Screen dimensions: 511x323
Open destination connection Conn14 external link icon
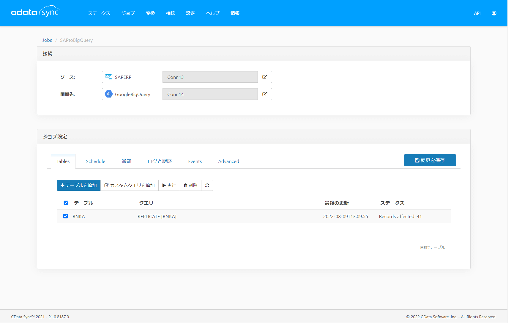pos(265,94)
